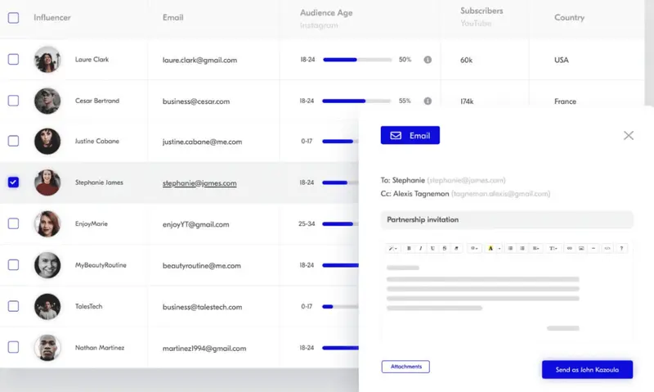Uncheck the Stephanie James checkbox

point(13,182)
